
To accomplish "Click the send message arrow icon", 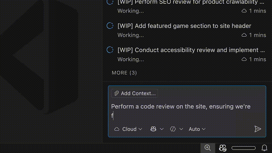I will pos(258,129).
